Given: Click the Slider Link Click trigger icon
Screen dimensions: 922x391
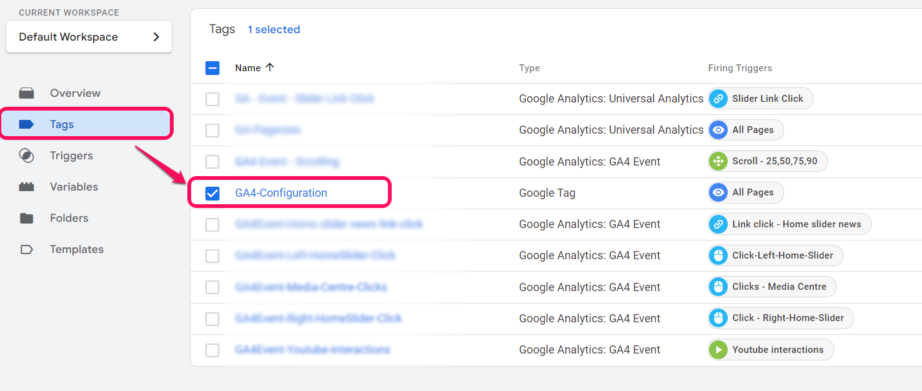Looking at the screenshot, I should tap(718, 99).
